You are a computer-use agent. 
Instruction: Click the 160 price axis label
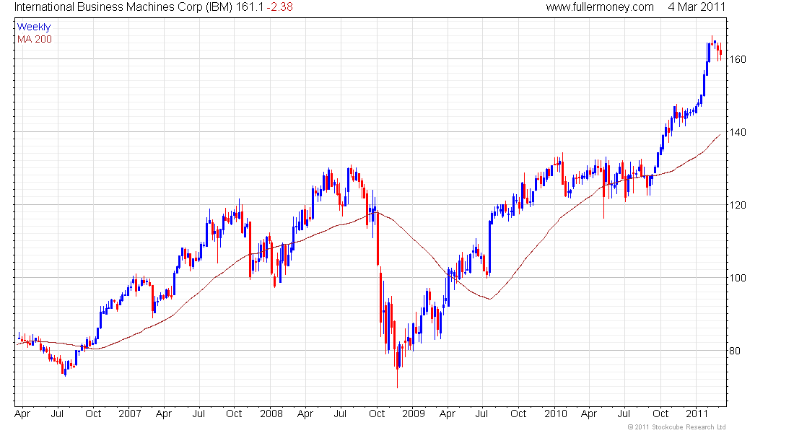click(737, 59)
